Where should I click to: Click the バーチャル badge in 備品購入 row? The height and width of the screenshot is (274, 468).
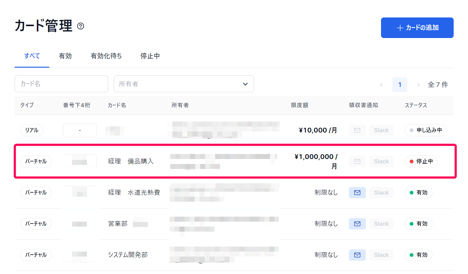point(36,161)
